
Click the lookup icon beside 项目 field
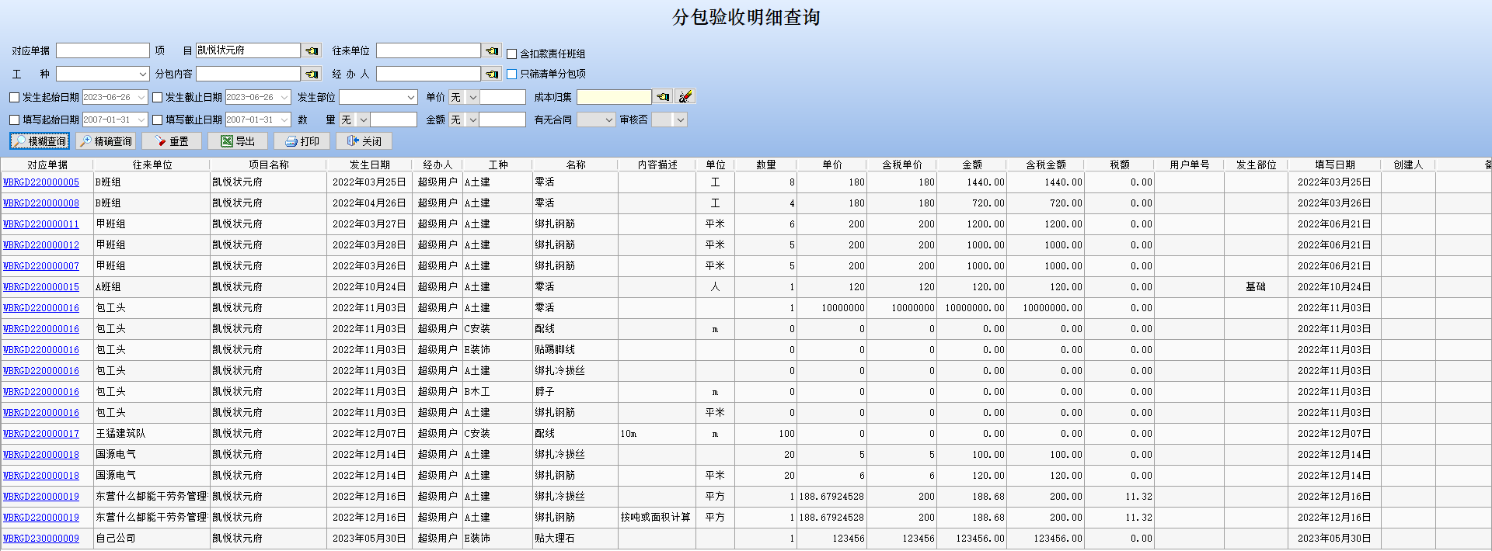point(312,50)
